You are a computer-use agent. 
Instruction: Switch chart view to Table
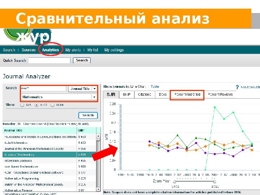tap(155, 87)
